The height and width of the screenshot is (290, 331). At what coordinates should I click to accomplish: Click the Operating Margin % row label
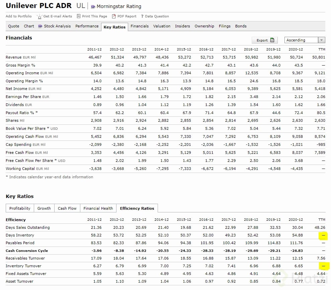pos(24,81)
